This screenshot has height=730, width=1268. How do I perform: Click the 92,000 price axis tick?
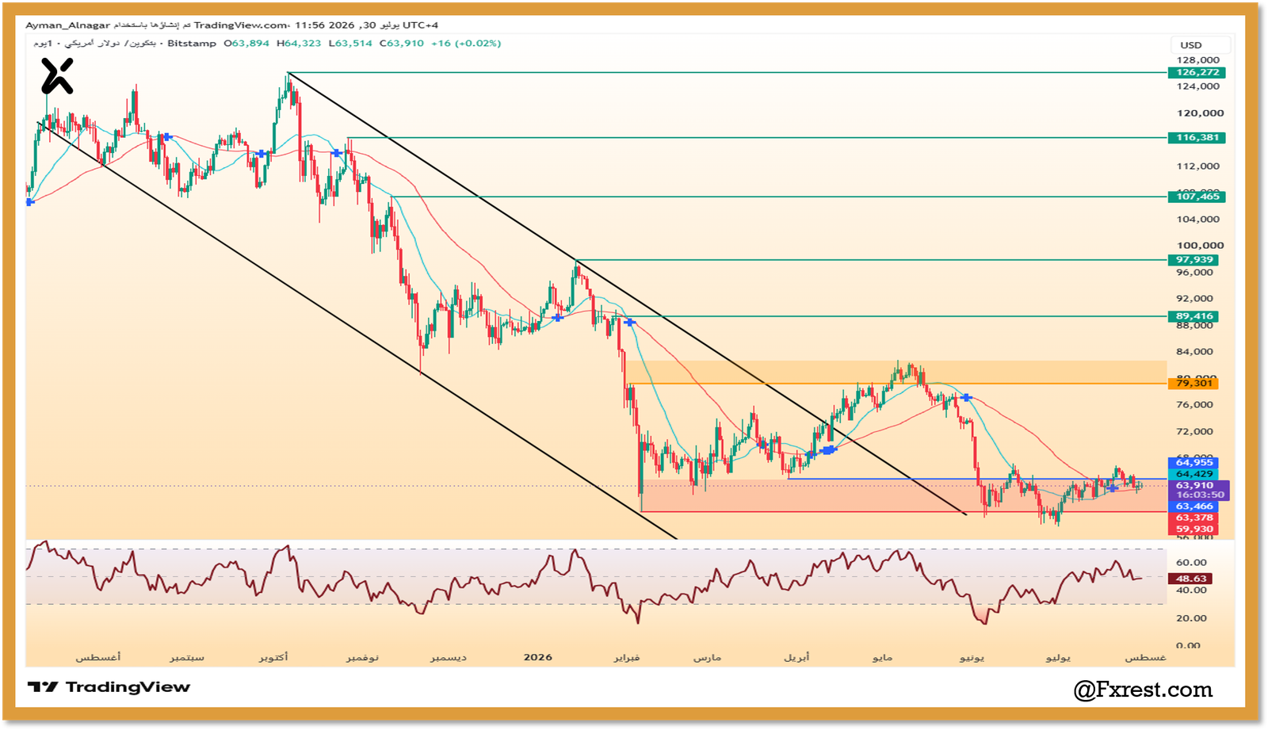click(1194, 299)
